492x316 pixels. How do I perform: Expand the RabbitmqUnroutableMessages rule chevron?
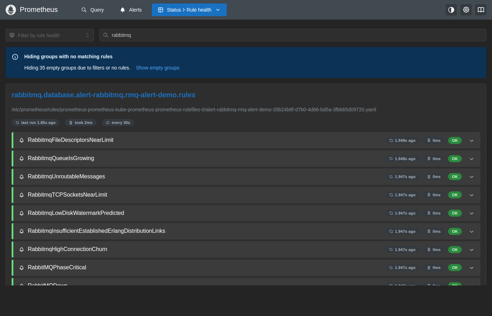pyautogui.click(x=472, y=177)
